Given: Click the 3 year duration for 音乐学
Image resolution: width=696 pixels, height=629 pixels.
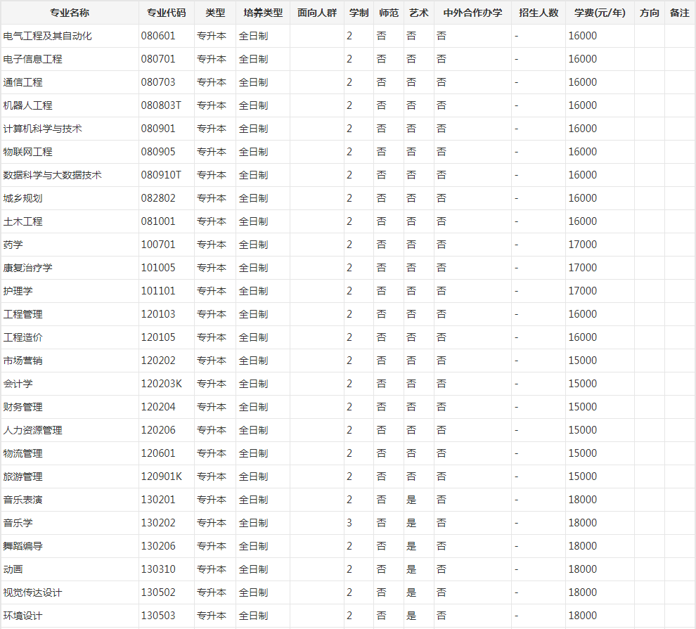Looking at the screenshot, I should click(x=349, y=523).
